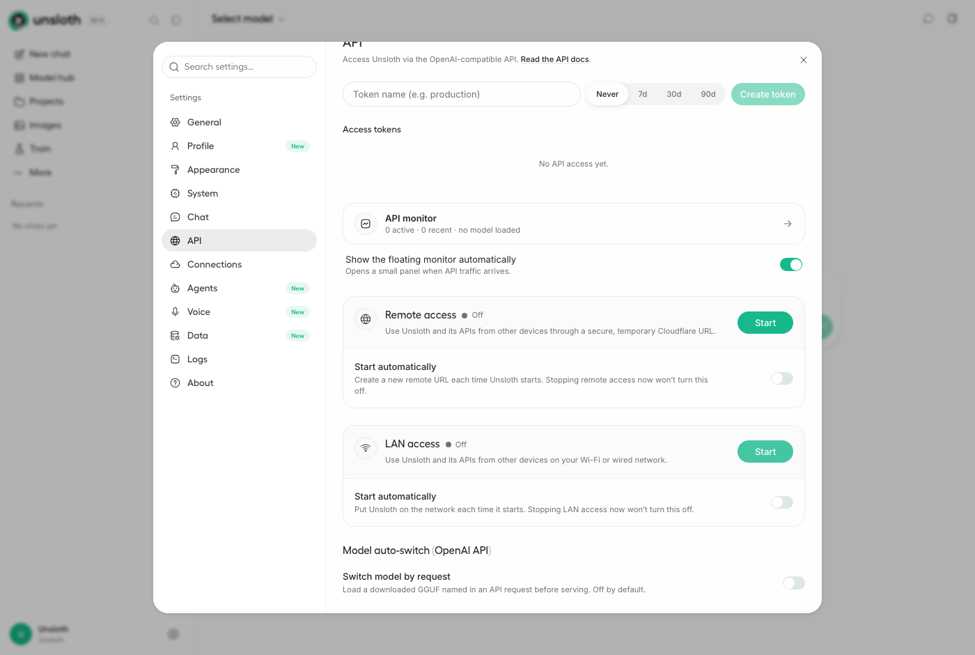This screenshot has width=975, height=655.
Task: Open the Connections settings tab
Action: tap(239, 264)
